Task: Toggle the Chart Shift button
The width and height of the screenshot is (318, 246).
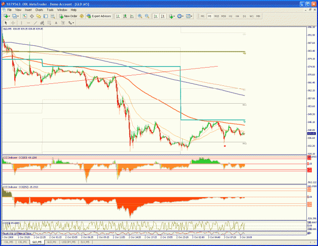Action: 163,16
